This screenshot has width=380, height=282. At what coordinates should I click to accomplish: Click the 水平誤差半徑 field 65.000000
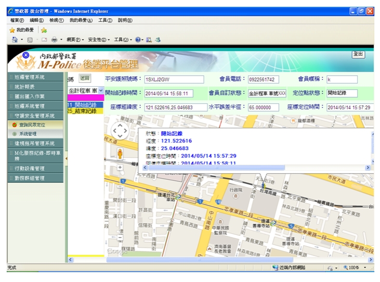pyautogui.click(x=264, y=108)
